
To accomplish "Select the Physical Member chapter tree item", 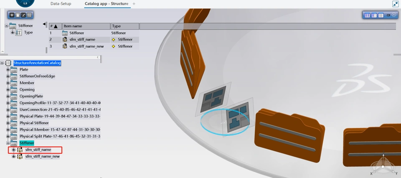I will [60, 130].
